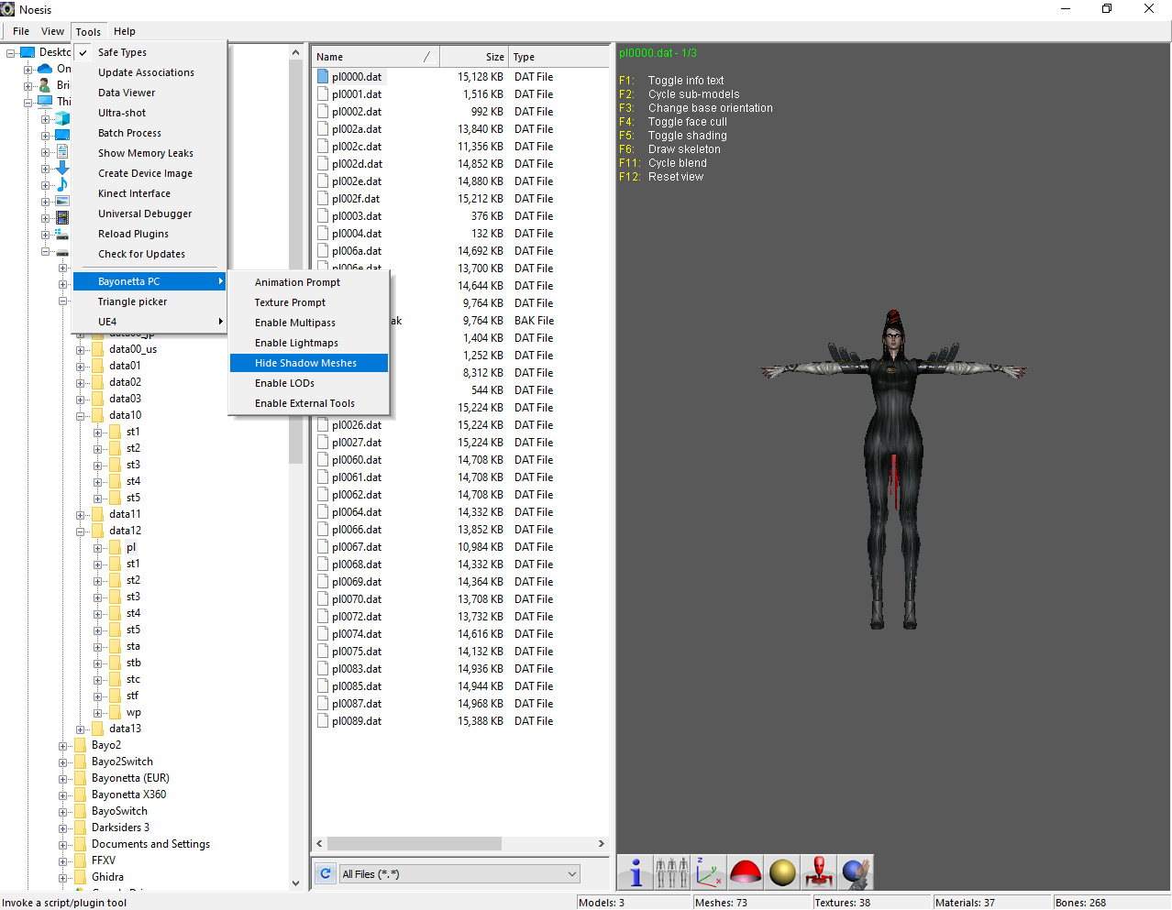Image resolution: width=1172 pixels, height=910 pixels.
Task: Click the three skeletons sub-model icon
Action: click(671, 872)
